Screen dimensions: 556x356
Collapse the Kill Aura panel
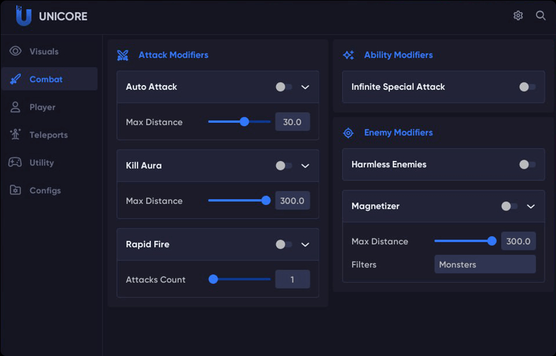(306, 166)
